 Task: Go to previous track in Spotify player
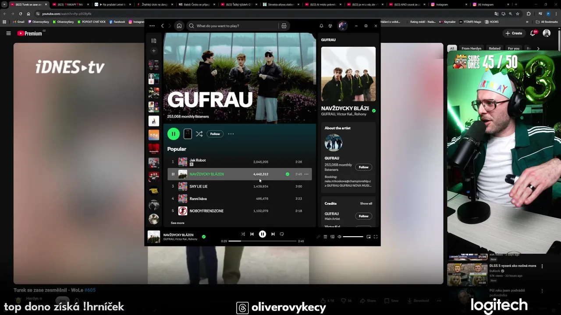[x=252, y=234]
